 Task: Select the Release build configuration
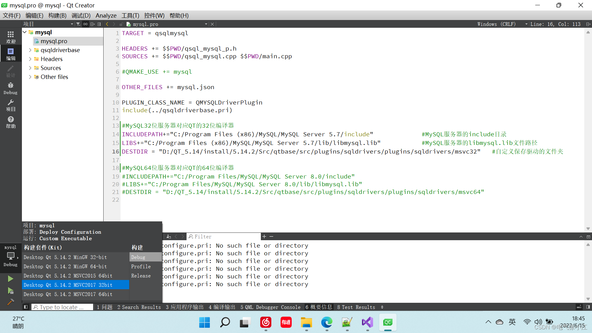[141, 276]
